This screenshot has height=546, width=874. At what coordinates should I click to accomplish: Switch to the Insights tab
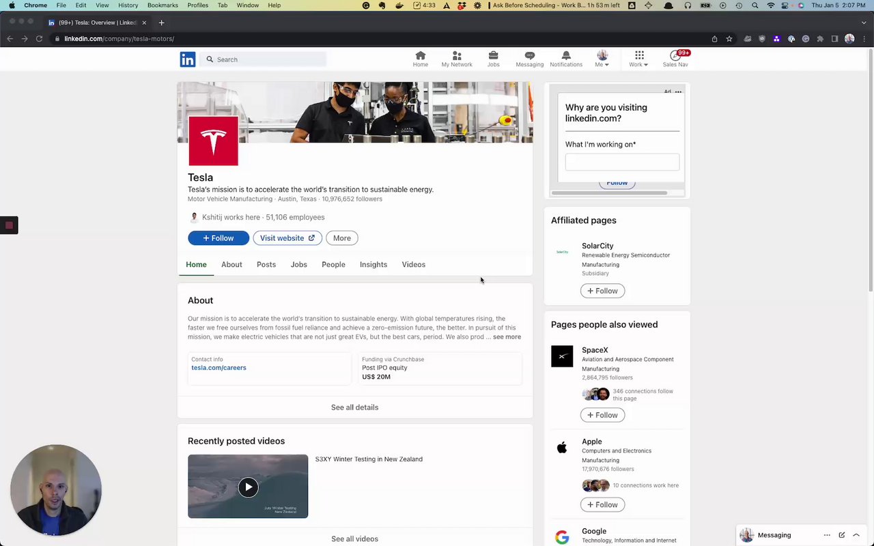(373, 265)
